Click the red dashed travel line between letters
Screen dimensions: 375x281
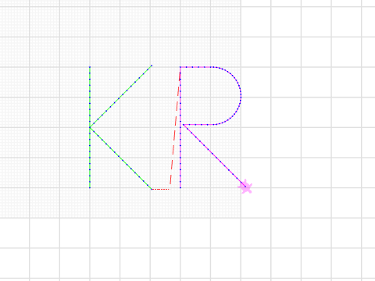coord(175,127)
